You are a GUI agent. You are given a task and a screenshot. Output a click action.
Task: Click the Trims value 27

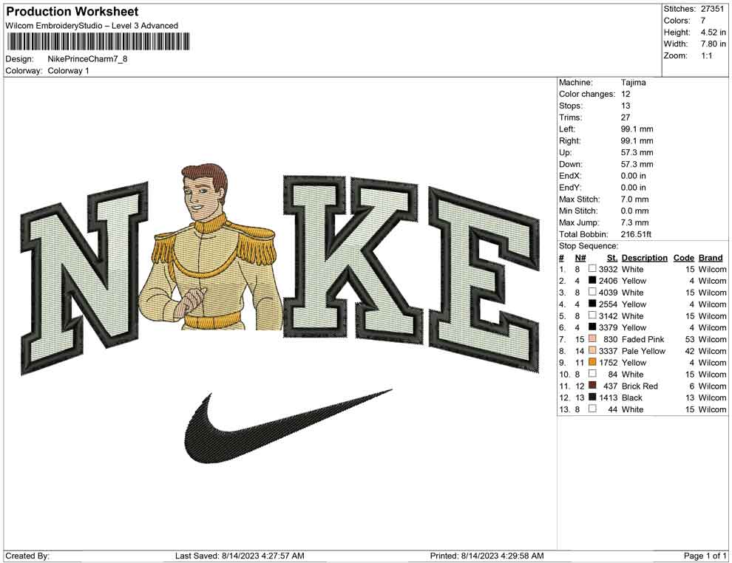626,117
